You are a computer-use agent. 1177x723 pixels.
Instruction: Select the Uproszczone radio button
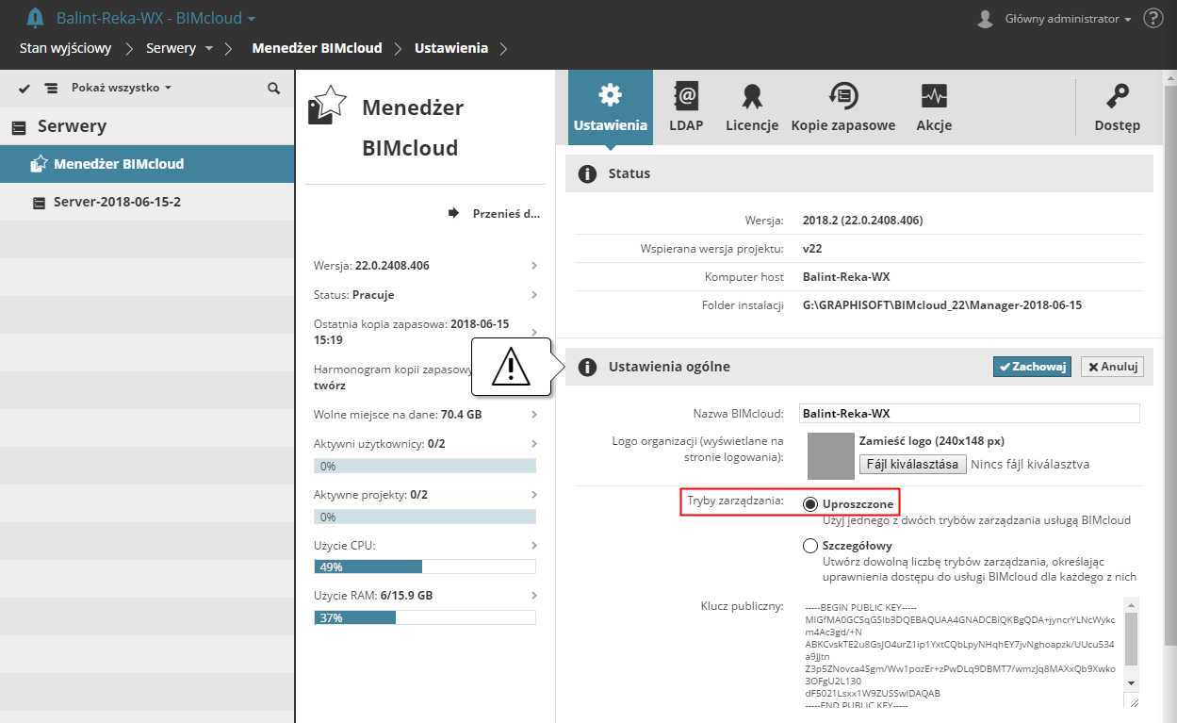810,504
